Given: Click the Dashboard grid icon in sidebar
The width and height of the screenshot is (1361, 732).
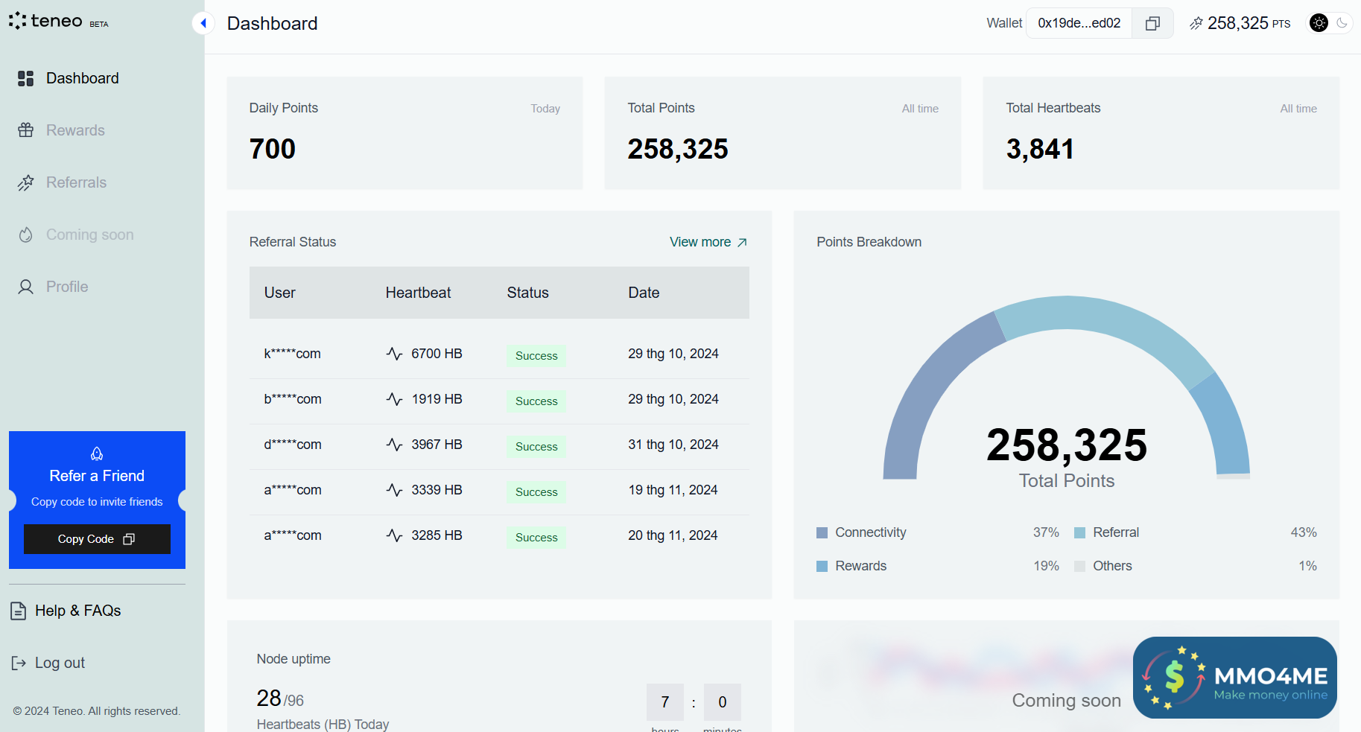Looking at the screenshot, I should point(26,78).
